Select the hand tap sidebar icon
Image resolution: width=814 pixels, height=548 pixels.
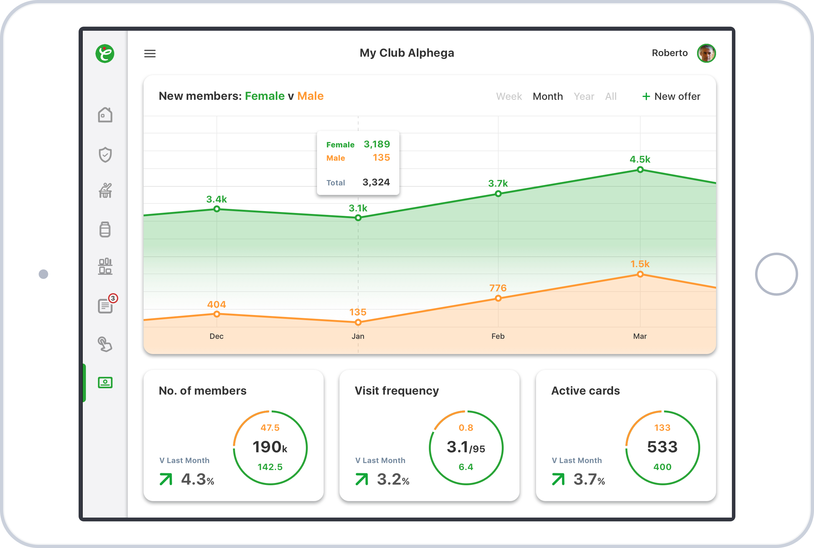[105, 344]
